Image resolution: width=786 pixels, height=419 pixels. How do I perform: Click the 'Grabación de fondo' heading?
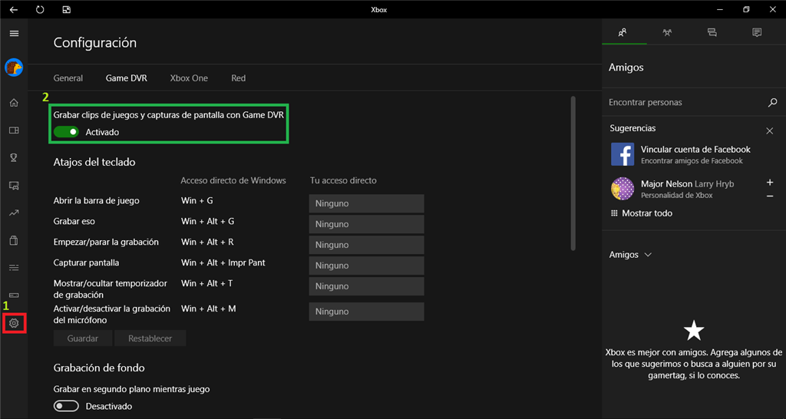pos(99,368)
